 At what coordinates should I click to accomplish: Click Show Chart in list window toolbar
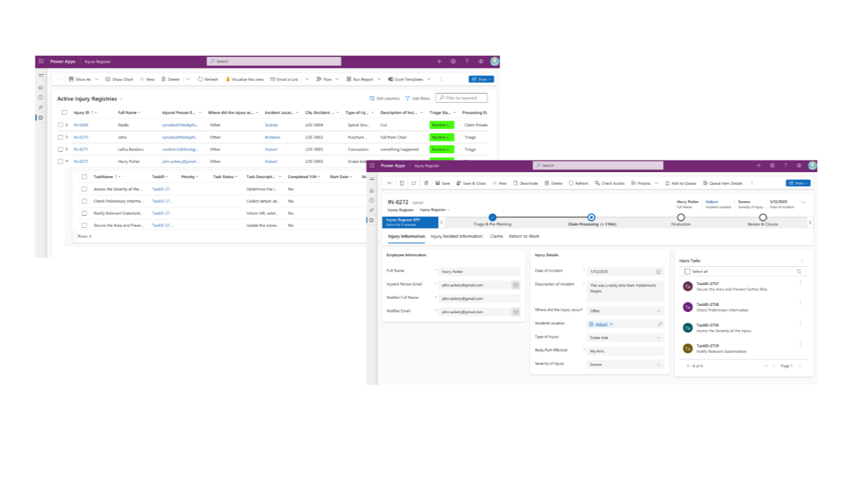click(x=119, y=79)
